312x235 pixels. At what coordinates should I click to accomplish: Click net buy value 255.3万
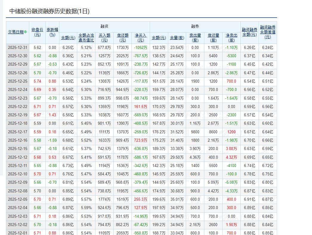coord(141,199)
